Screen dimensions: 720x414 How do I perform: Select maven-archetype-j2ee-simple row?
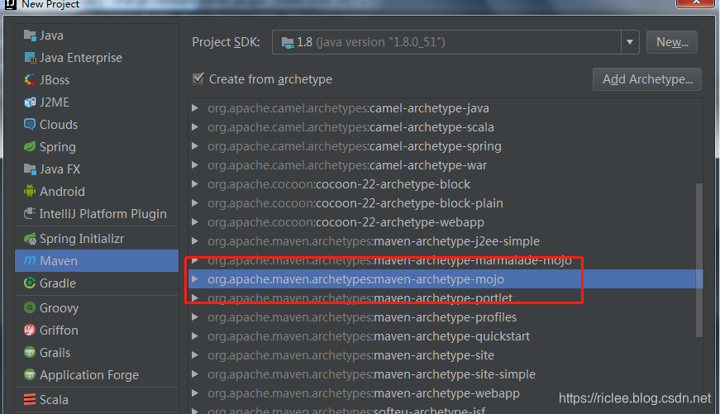click(446, 241)
